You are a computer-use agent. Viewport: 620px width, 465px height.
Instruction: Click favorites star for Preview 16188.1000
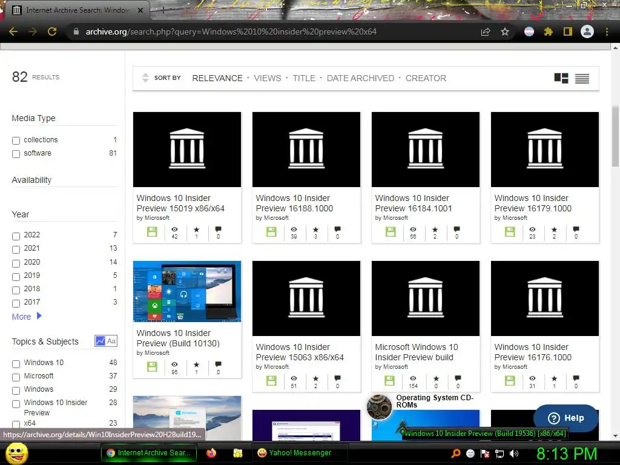coord(315,229)
